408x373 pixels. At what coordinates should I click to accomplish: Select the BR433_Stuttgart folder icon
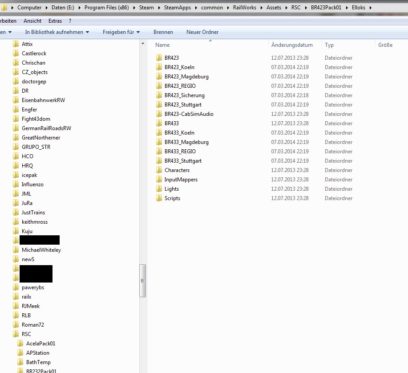(x=159, y=161)
